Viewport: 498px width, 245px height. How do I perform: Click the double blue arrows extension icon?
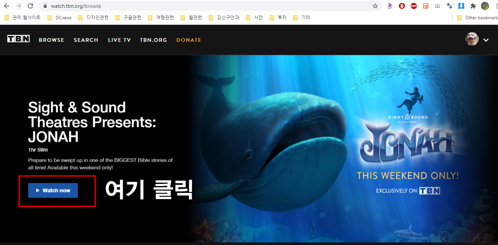pyautogui.click(x=449, y=6)
